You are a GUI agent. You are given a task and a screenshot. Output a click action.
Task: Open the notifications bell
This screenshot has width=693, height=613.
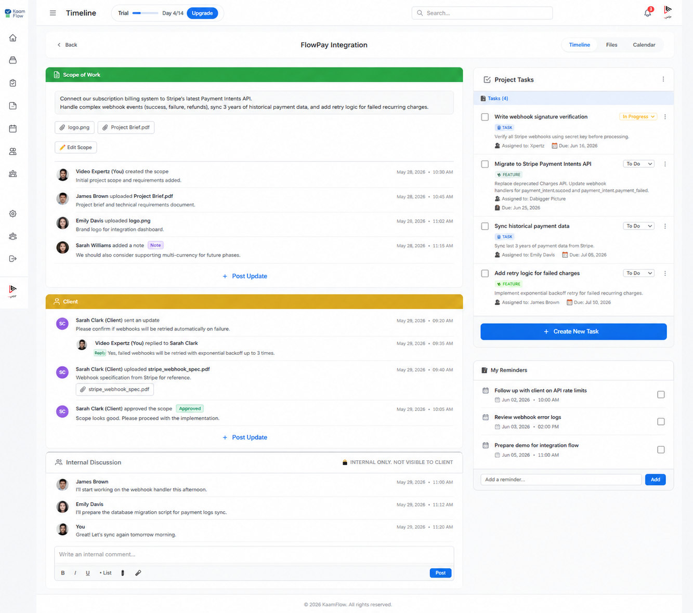(x=648, y=13)
